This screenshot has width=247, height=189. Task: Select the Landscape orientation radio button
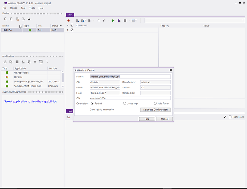coord(125,103)
